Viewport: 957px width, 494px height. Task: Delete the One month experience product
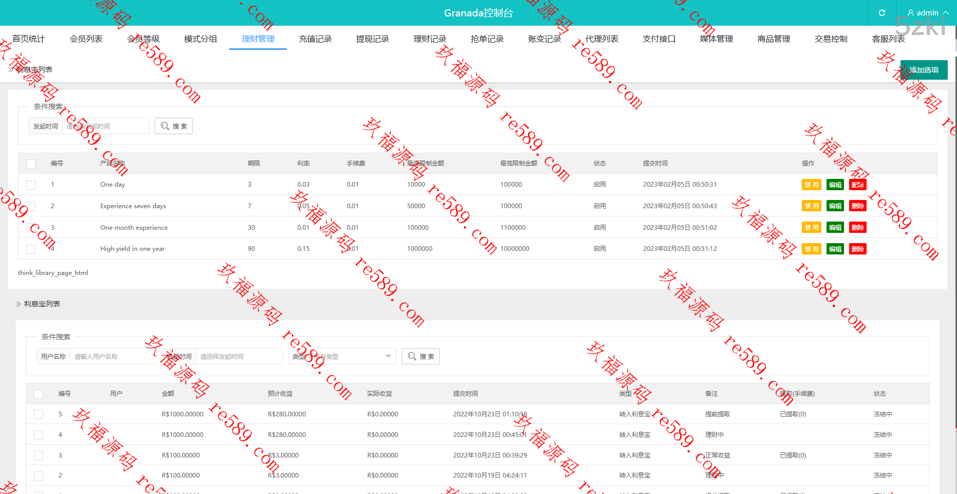click(857, 228)
